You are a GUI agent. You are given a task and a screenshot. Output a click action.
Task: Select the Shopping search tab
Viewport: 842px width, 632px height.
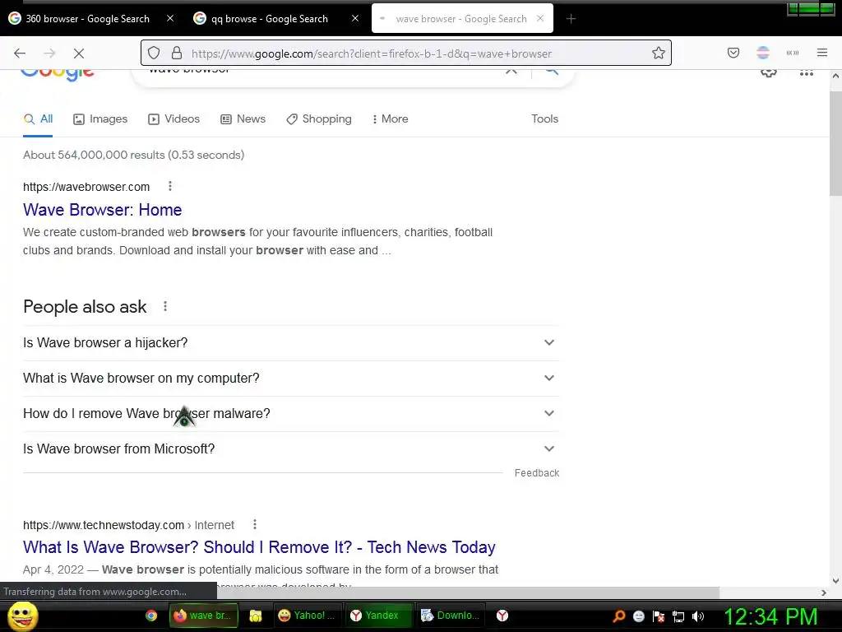point(319,118)
